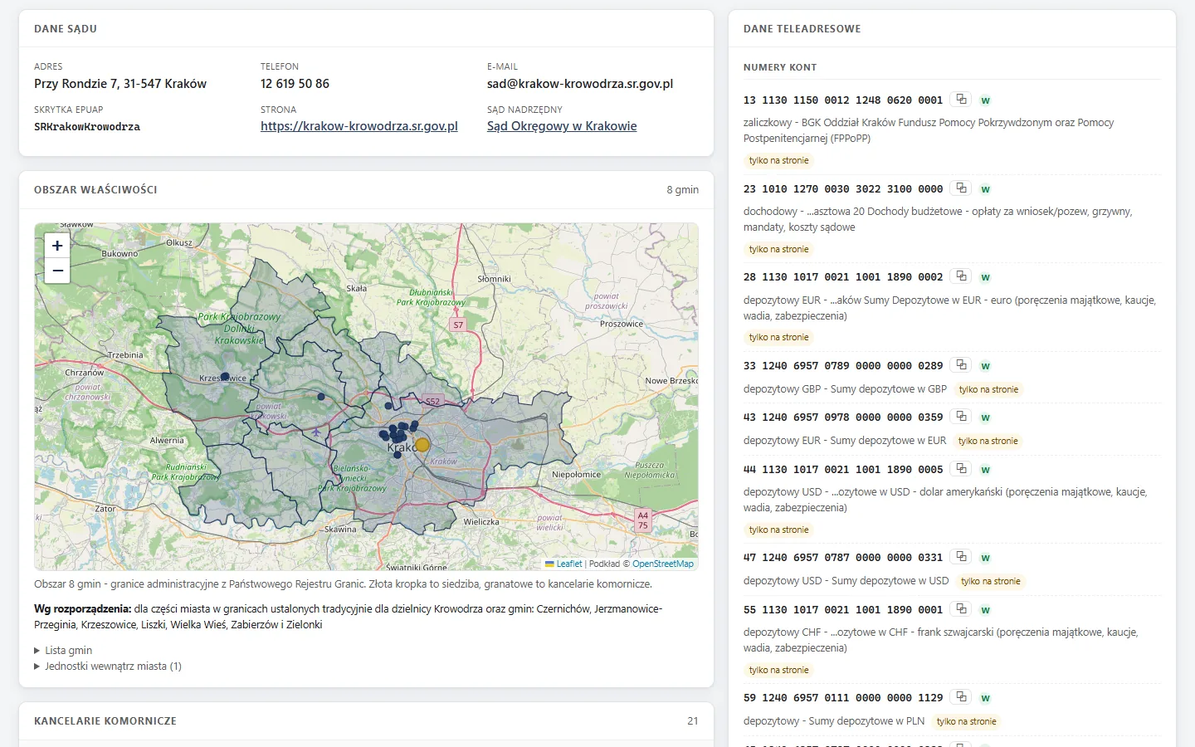
Task: Click green W badge beside account 47 1240 6957
Action: click(x=985, y=558)
